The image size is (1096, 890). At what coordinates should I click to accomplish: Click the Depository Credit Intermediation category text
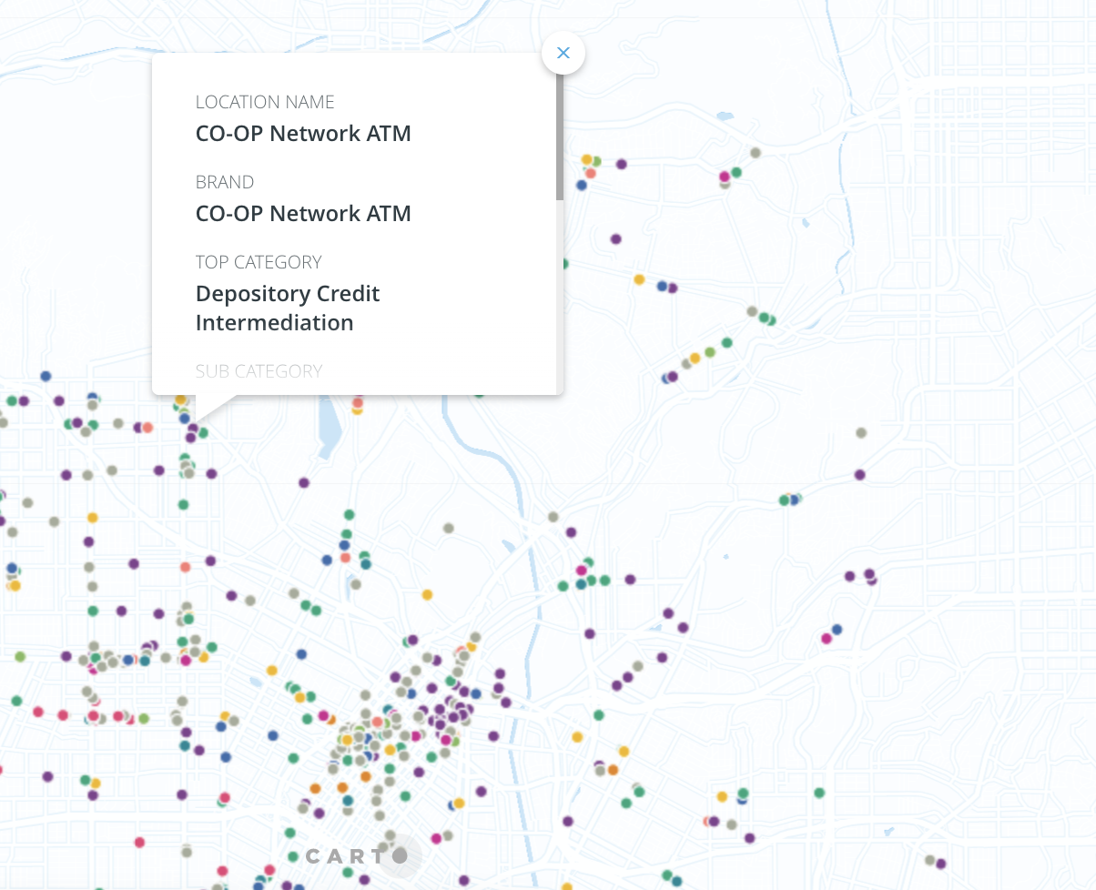287,308
